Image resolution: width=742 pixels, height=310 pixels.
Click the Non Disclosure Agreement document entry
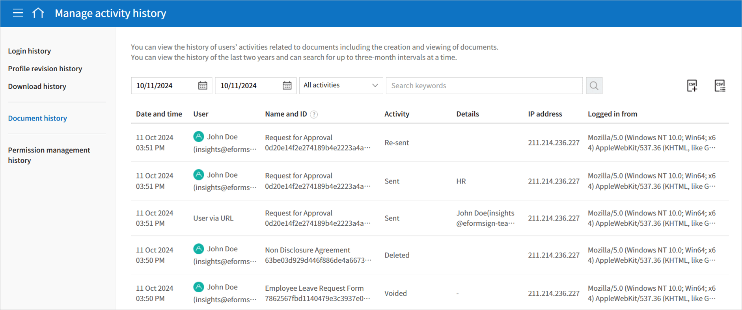click(307, 250)
